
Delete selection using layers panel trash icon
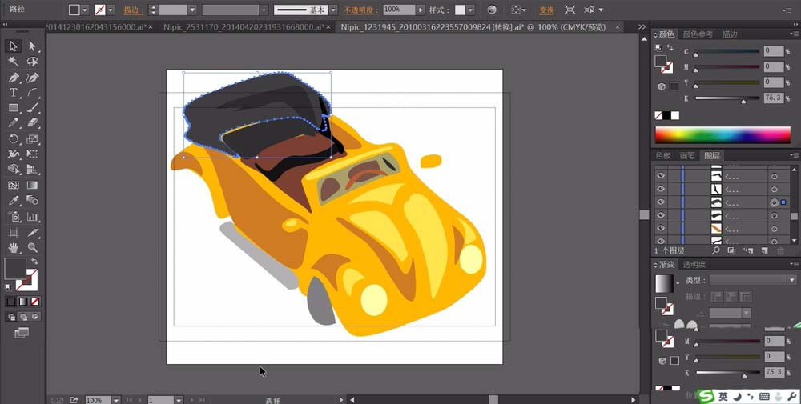click(x=781, y=250)
